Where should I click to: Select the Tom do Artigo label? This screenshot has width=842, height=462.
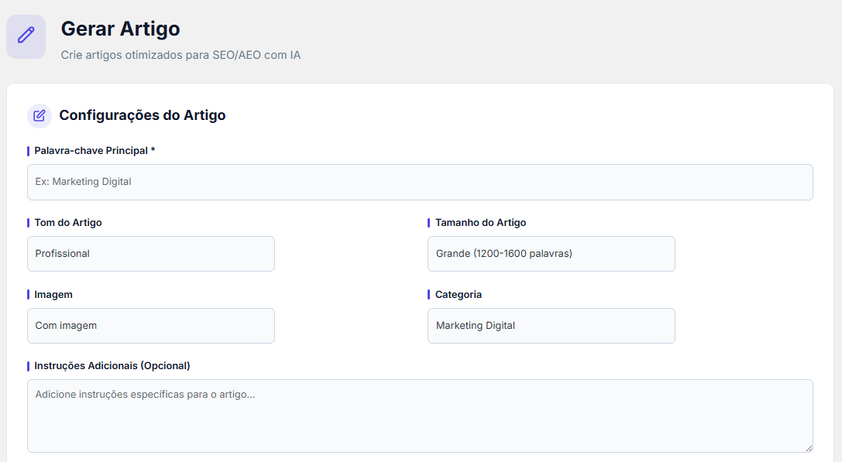coord(68,222)
